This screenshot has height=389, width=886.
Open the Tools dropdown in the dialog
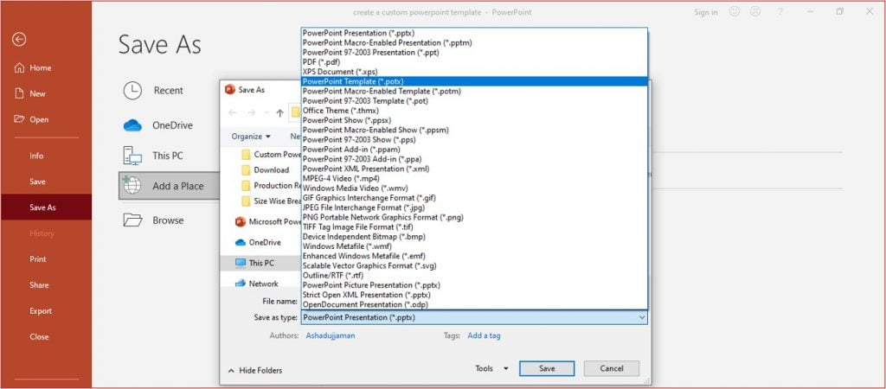tap(491, 368)
